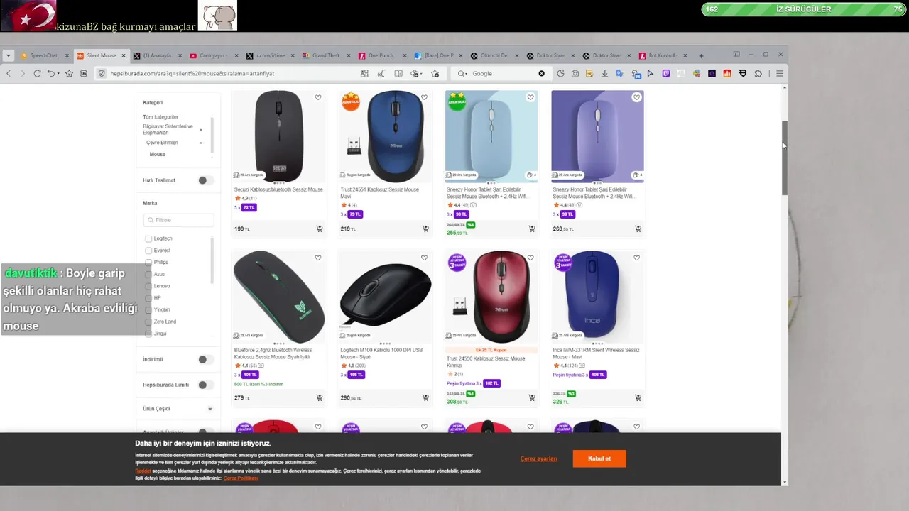The width and height of the screenshot is (909, 511).
Task: Open Çerez ayarları cookie settings link
Action: click(539, 458)
